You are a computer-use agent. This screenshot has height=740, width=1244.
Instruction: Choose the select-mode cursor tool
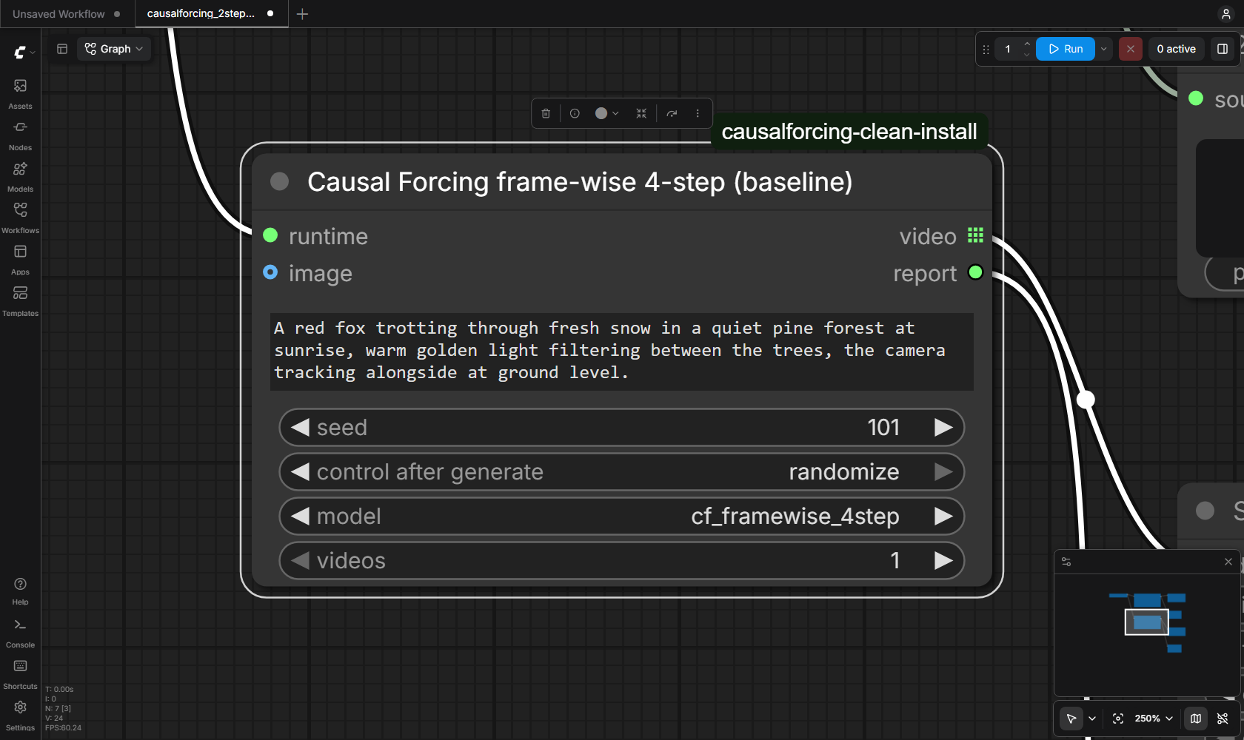(x=1071, y=719)
